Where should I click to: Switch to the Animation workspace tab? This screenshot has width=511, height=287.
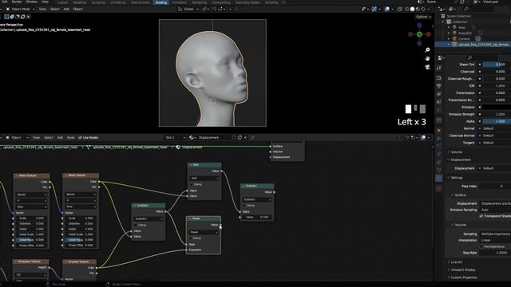[x=179, y=2]
